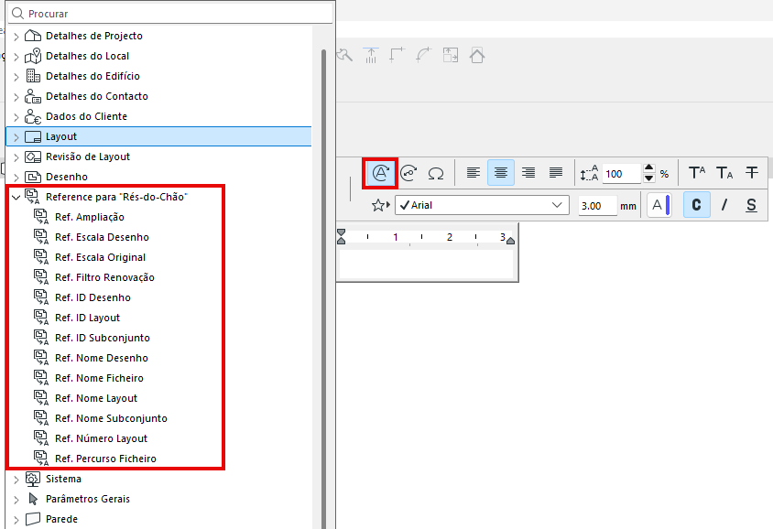773x529 pixels.
Task: Open the Favorites star menu
Action: (381, 205)
